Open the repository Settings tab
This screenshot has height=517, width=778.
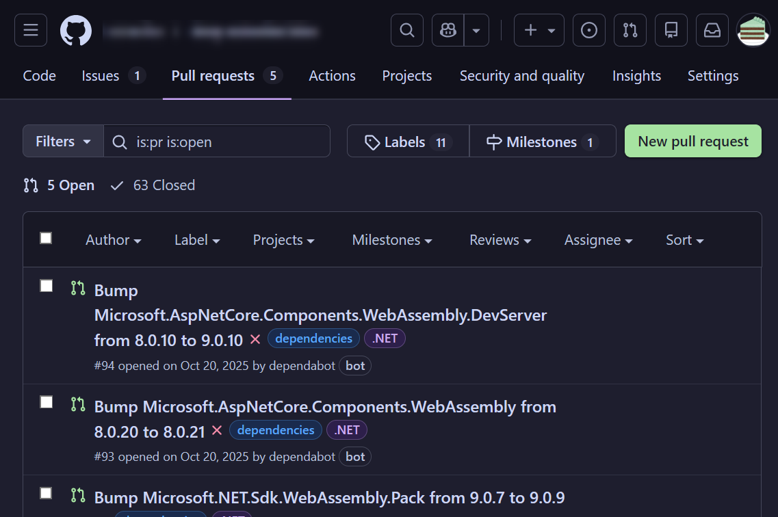pos(713,76)
